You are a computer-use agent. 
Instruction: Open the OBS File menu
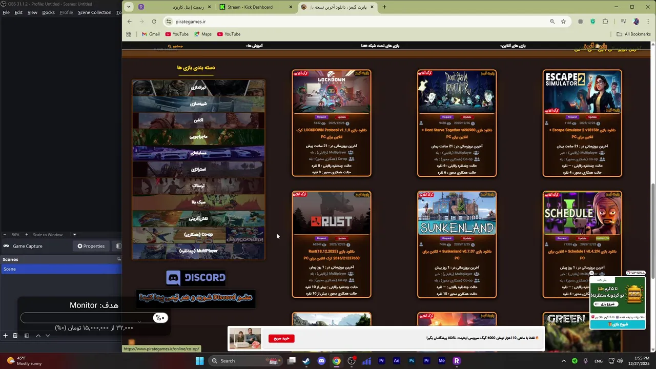coord(6,12)
